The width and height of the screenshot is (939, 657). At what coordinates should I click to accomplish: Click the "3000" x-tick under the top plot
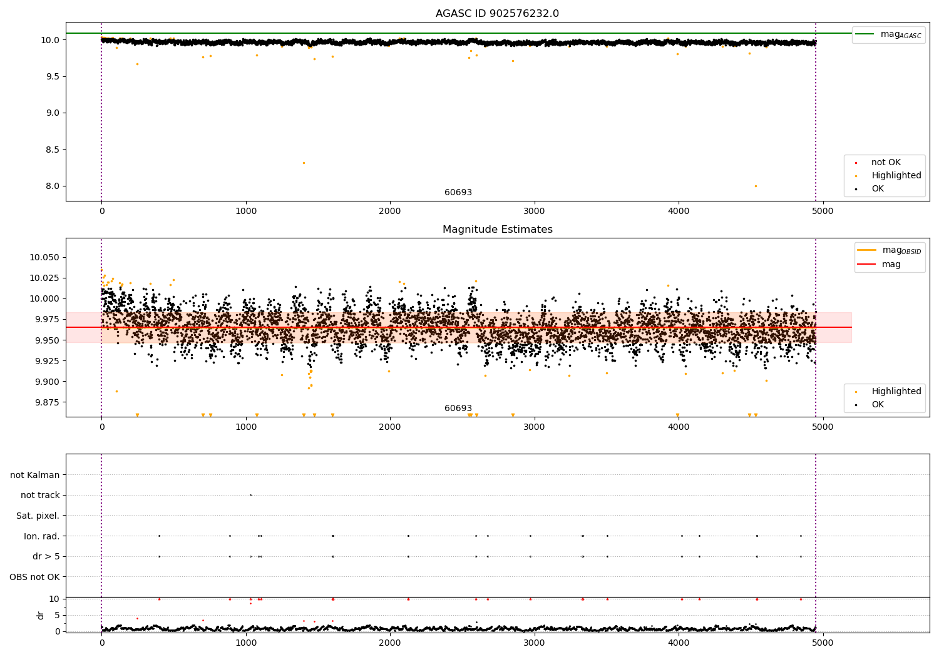(x=535, y=211)
